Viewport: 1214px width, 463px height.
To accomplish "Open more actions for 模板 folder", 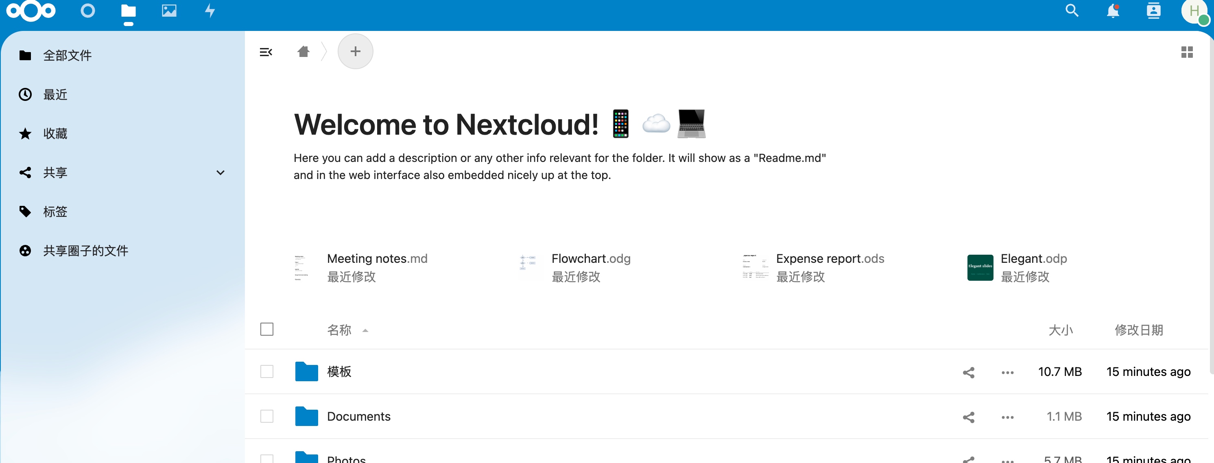I will [1008, 372].
